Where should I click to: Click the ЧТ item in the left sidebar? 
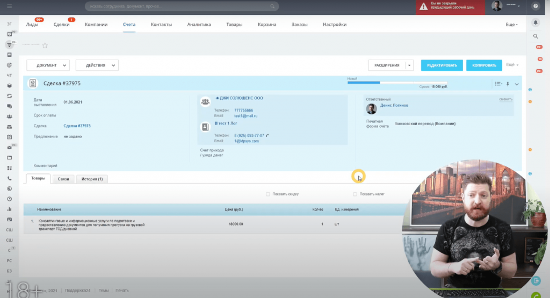10,75
